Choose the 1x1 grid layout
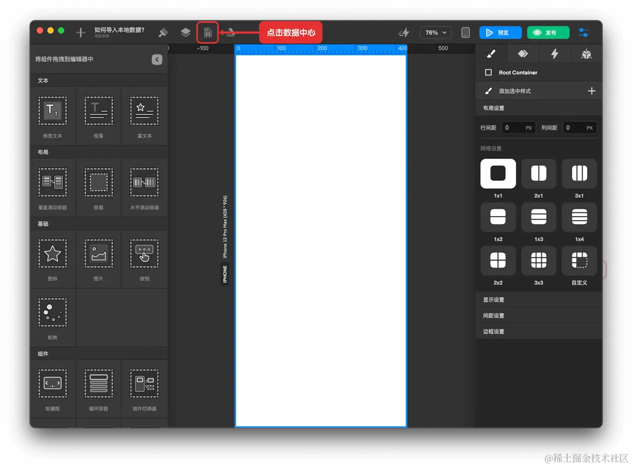Screen dimensions: 632x467 pos(498,173)
